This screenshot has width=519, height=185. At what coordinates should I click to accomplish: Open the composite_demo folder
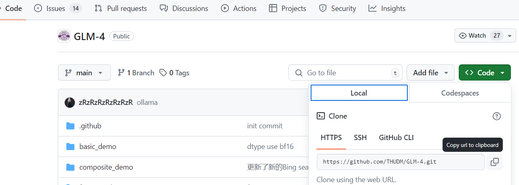pyautogui.click(x=106, y=167)
